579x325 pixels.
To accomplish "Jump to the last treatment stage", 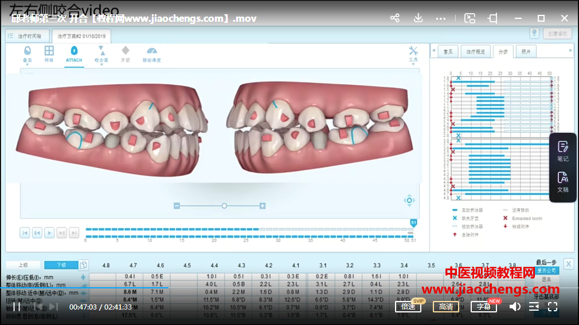I will point(74,233).
